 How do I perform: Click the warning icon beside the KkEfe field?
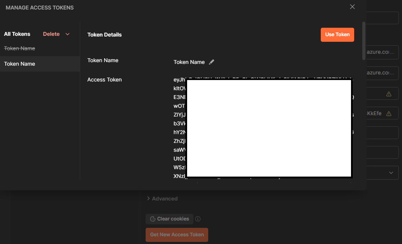coord(389,113)
